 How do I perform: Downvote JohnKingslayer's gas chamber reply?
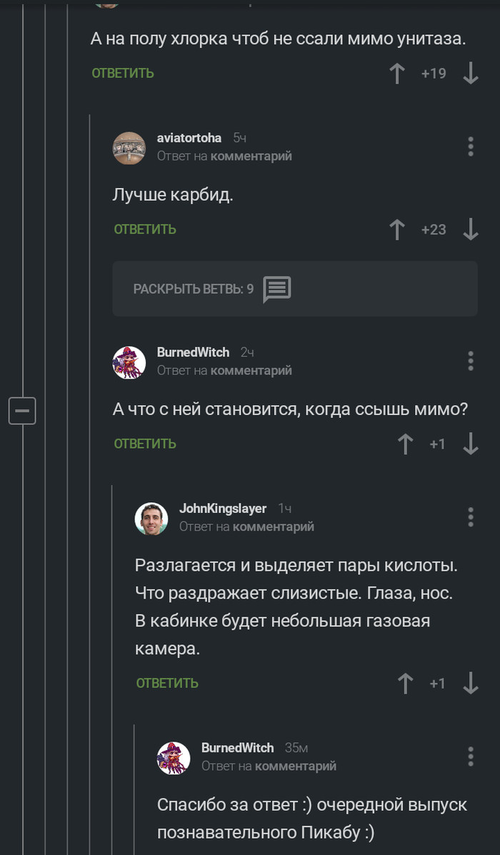click(470, 683)
